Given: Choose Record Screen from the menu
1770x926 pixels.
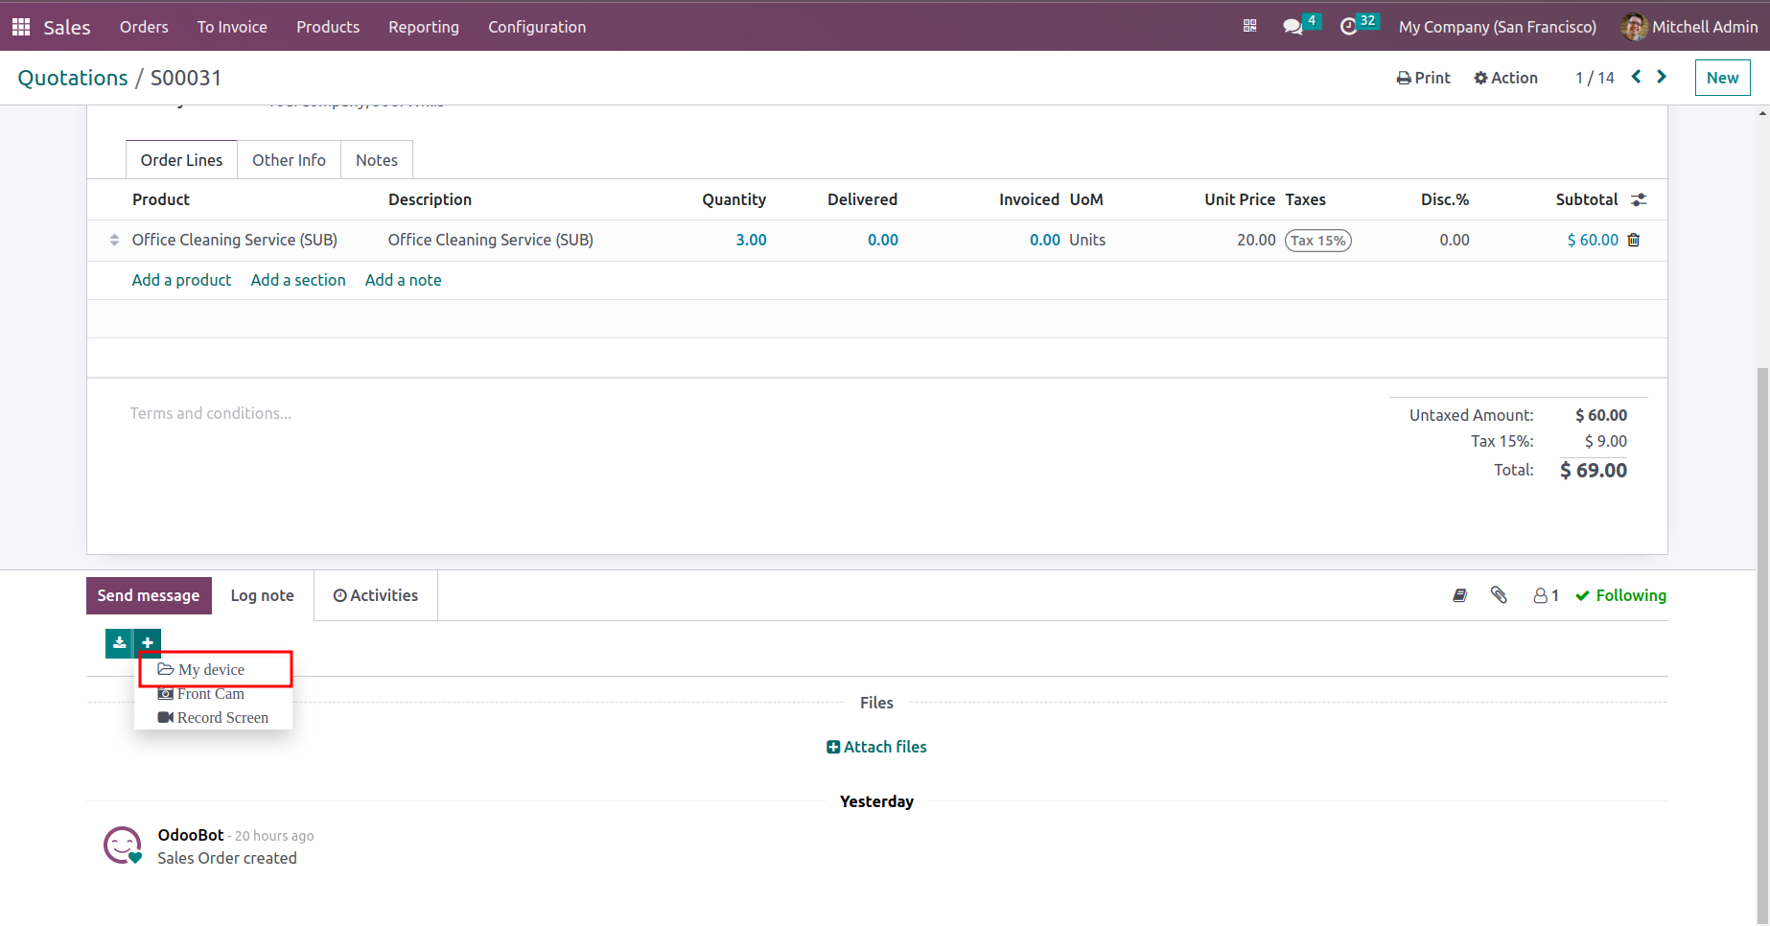Looking at the screenshot, I should [x=221, y=717].
